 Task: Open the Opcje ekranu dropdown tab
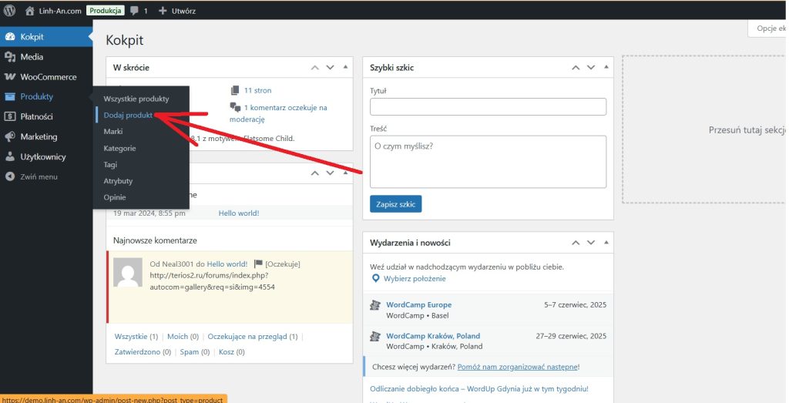pos(768,29)
